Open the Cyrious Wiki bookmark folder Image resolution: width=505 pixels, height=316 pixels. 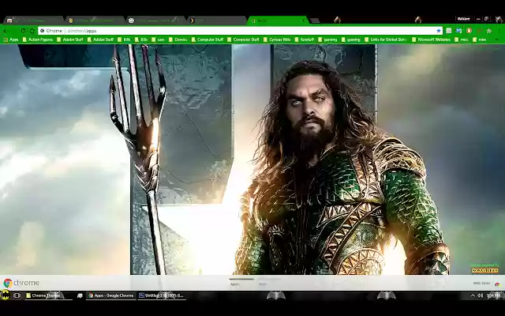(277, 39)
